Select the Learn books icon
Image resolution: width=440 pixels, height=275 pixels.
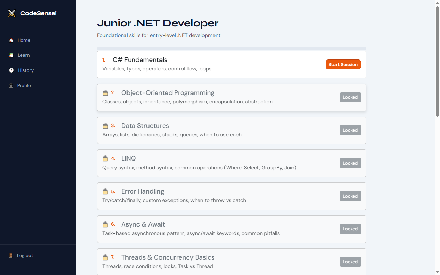coord(11,55)
